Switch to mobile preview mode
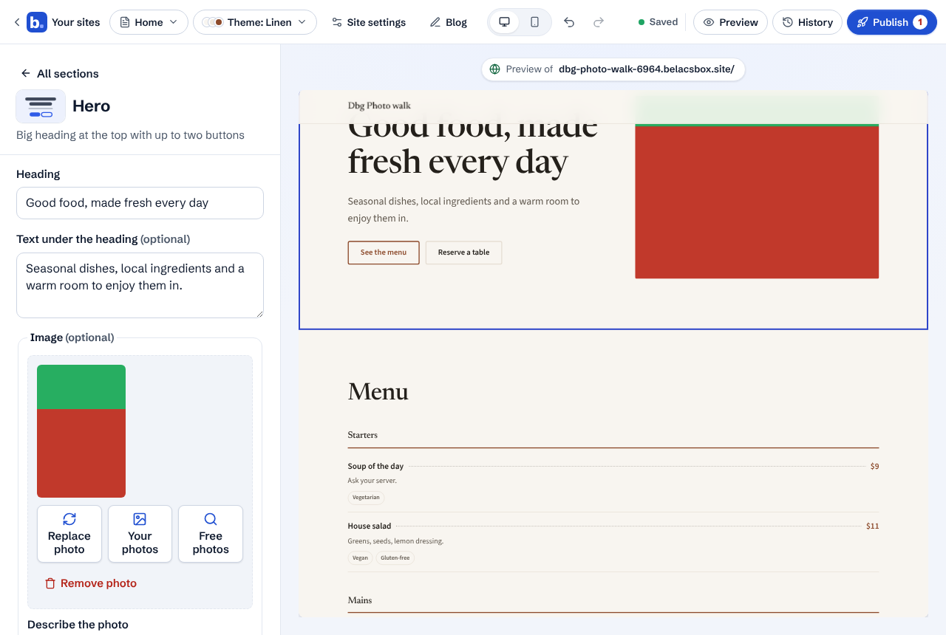 (535, 22)
